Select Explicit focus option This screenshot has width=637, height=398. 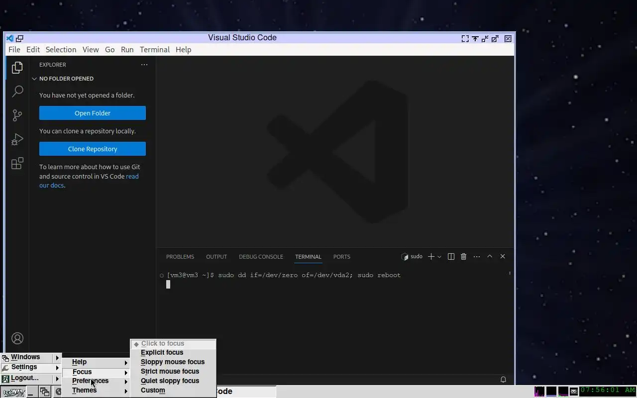pos(173,353)
